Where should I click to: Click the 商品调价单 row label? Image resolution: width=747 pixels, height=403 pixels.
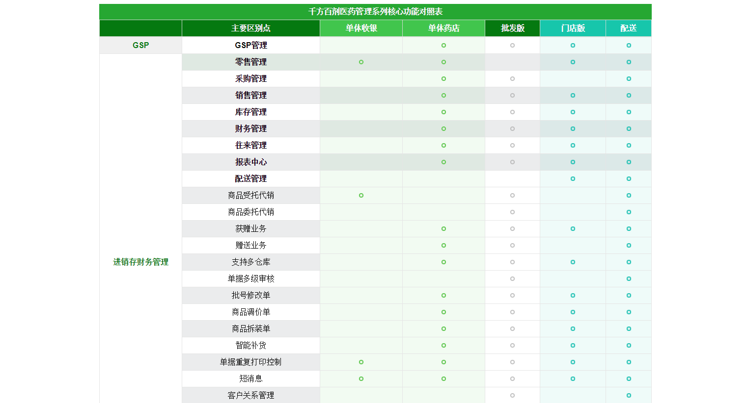point(251,312)
